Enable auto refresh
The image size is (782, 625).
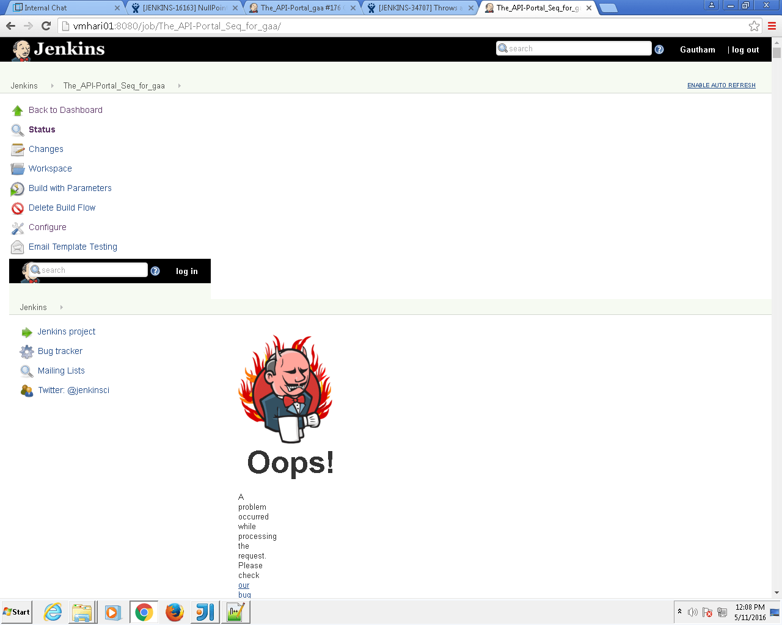pyautogui.click(x=721, y=85)
